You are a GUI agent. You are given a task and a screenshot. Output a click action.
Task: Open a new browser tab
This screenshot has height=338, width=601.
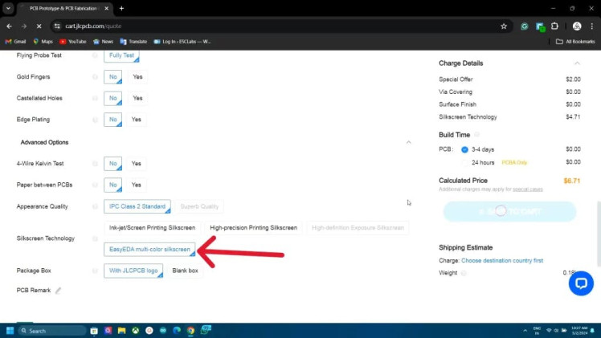(121, 8)
